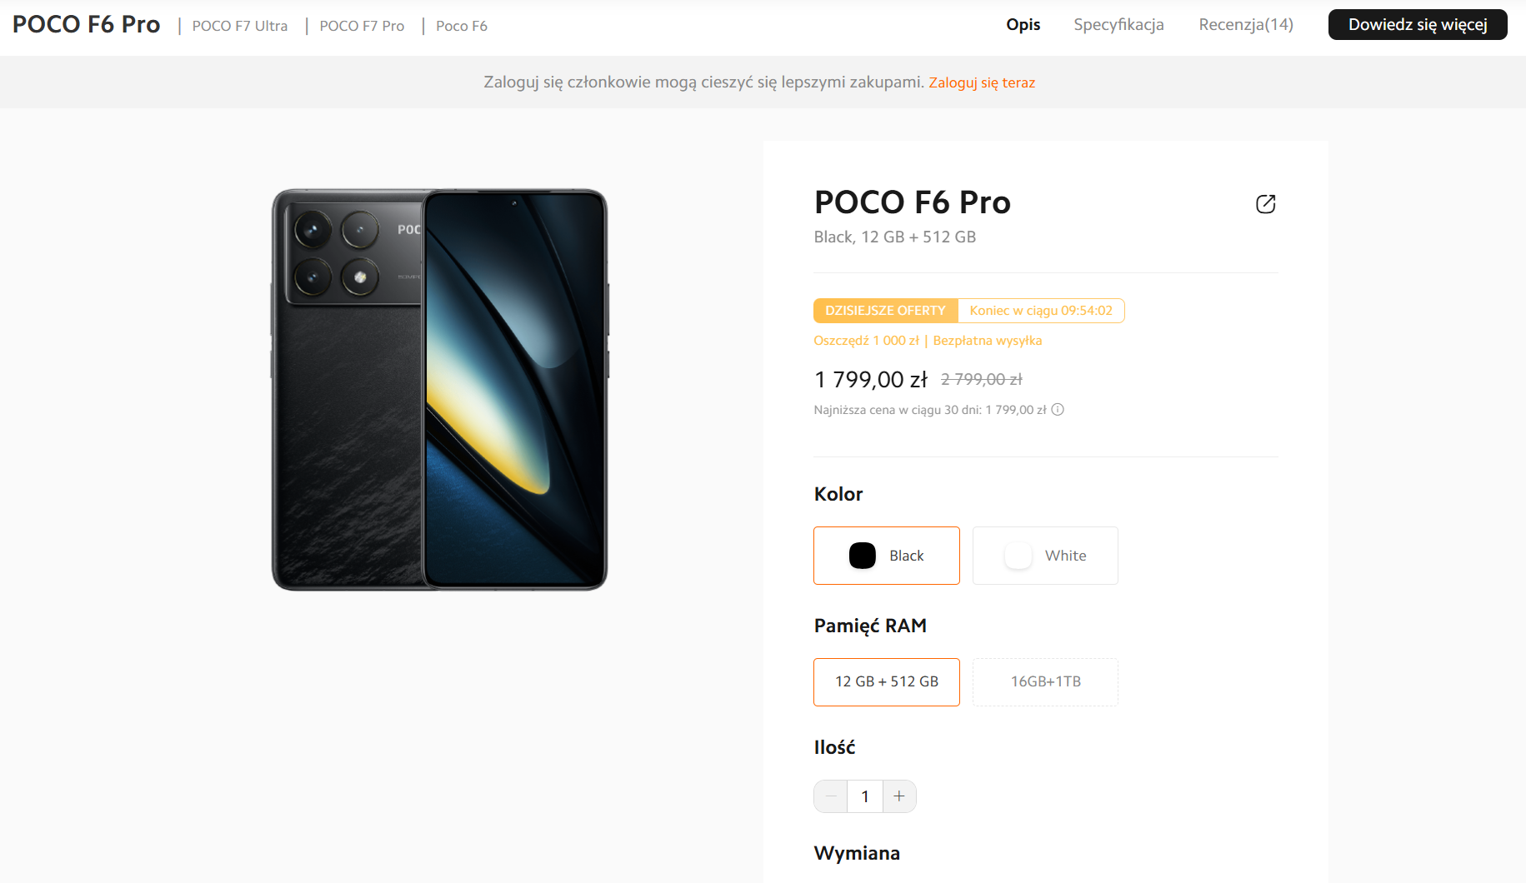The width and height of the screenshot is (1526, 883).
Task: Decrease quantity with the minus button
Action: pos(831,796)
